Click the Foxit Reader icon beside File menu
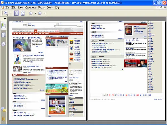Image resolution: width=167 pixels, height=125 pixels. pyautogui.click(x=2, y=7)
